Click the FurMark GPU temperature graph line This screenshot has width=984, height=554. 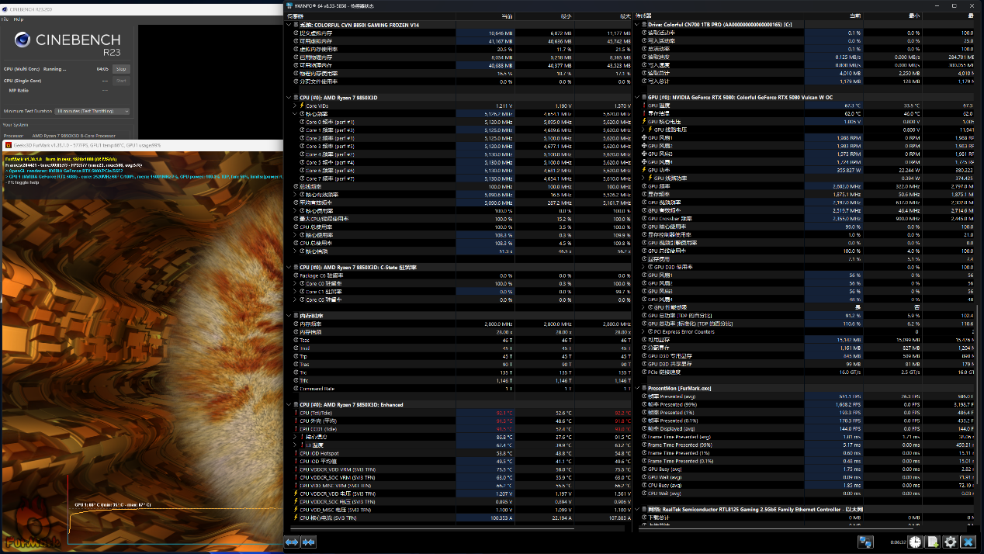(x=175, y=509)
